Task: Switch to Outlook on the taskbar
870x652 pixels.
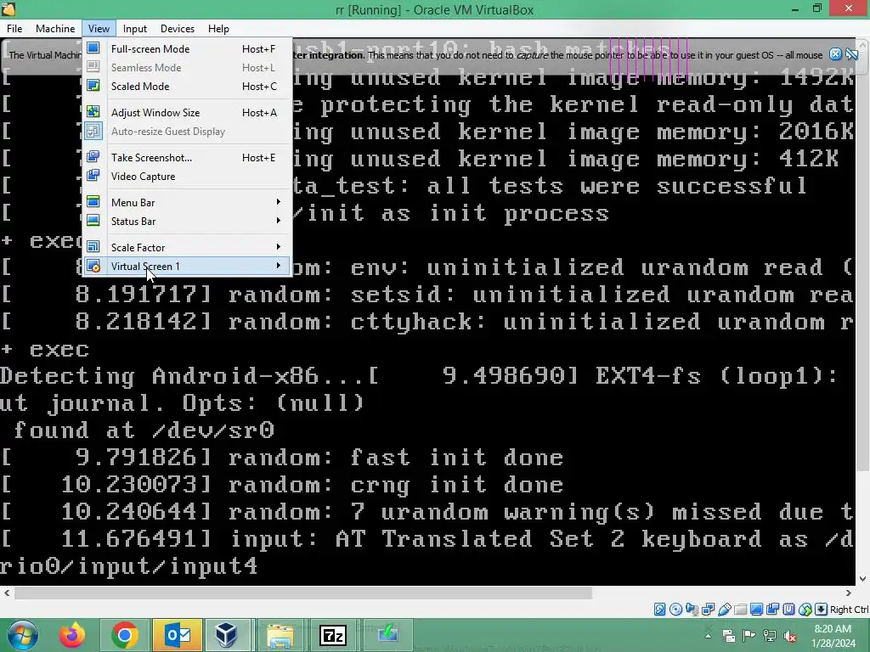Action: 178,635
